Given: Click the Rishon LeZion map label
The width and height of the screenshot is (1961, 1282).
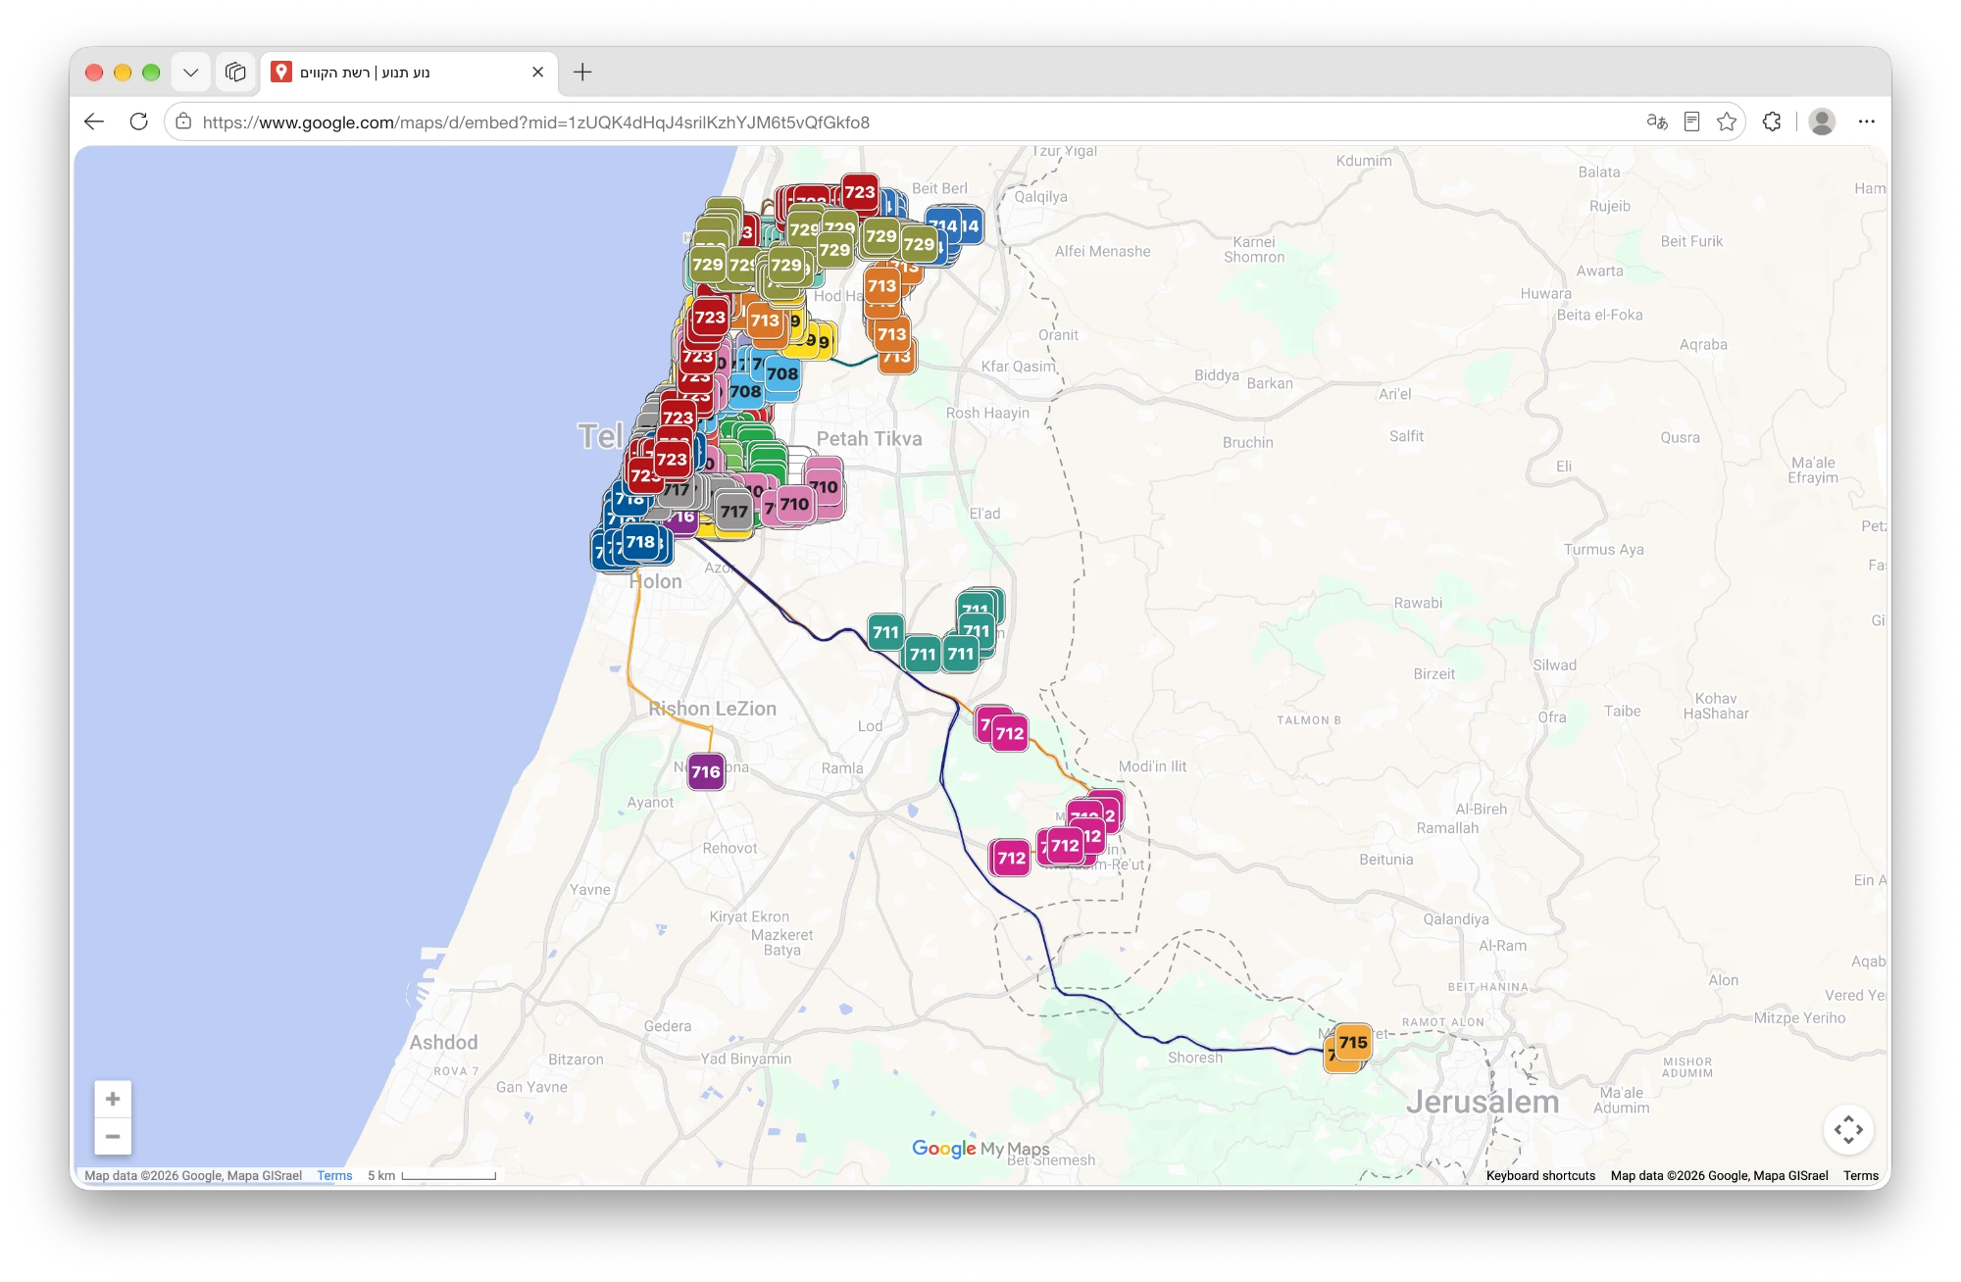Looking at the screenshot, I should (x=713, y=709).
